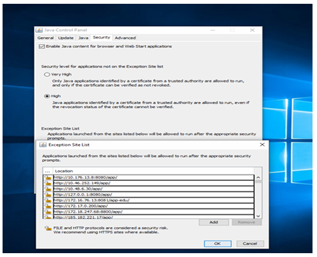This screenshot has width=317, height=257.
Task: Select http://10.48.6.30/app/ entry
Action: (154, 189)
